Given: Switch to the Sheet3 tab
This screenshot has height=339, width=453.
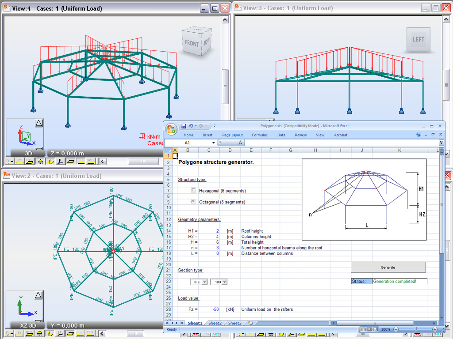Looking at the screenshot, I should [234, 323].
